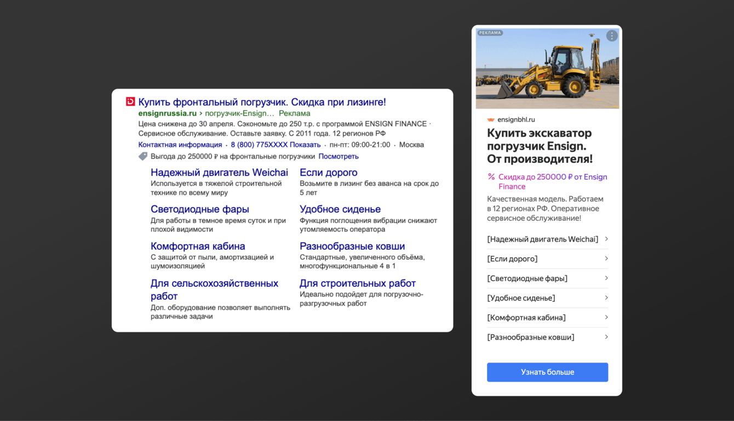Open the Удобное сиденье sitelink
Image resolution: width=734 pixels, height=421 pixels.
click(340, 209)
